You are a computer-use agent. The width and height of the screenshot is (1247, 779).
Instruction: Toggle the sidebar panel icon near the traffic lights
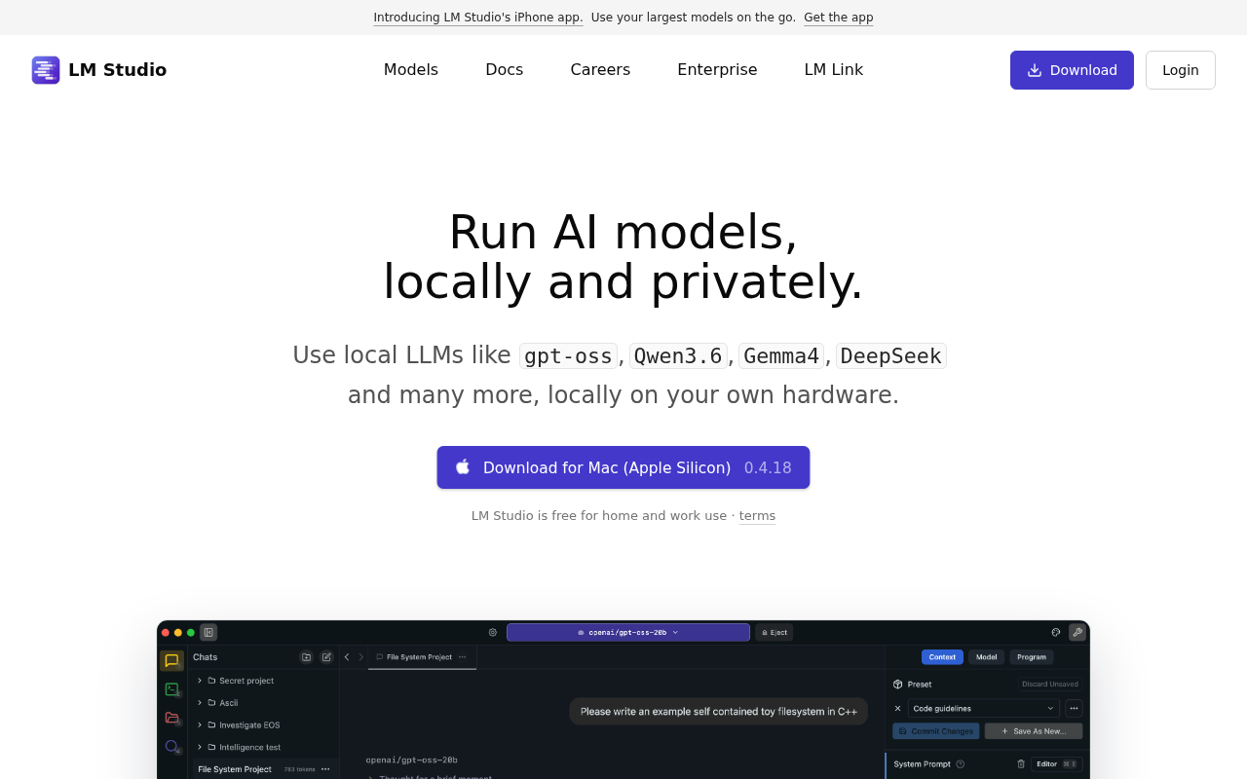coord(208,632)
